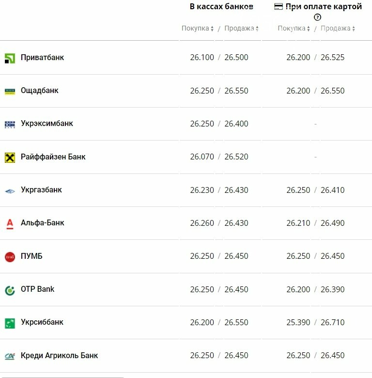Screen dimensions: 372x378
Task: Click the Ощадбанк logo icon
Action: click(x=10, y=92)
